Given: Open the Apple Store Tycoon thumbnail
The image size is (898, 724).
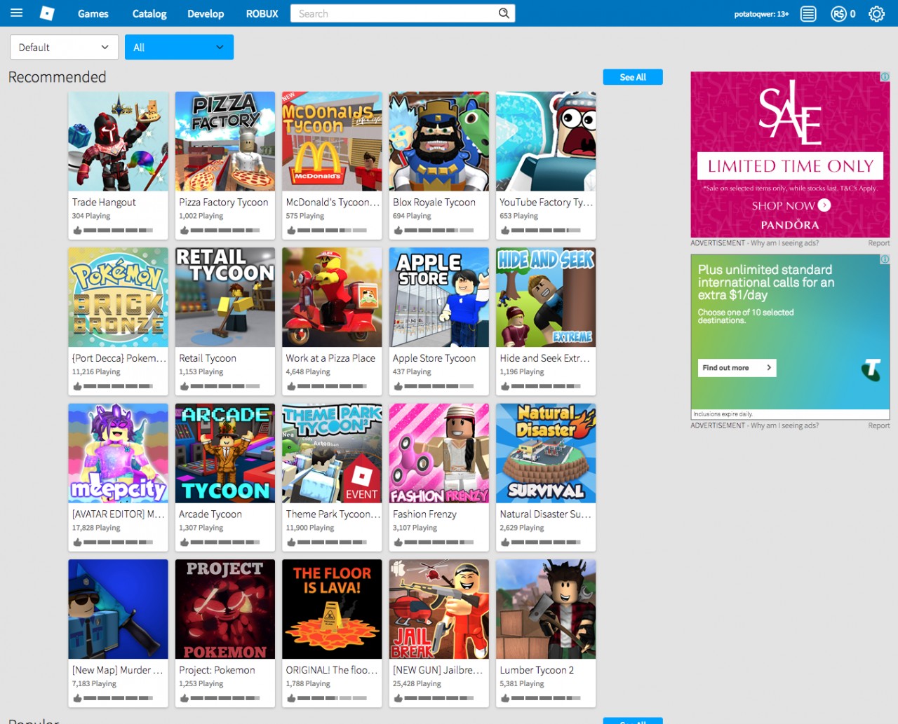Looking at the screenshot, I should 439,297.
